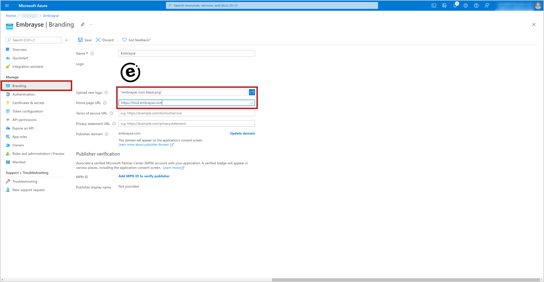Open the more options ellipsis near title
Viewport: 544px width, 282px height.
91,25
